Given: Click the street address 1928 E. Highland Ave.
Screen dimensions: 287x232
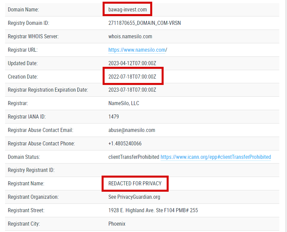Looking at the screenshot, I should click(x=153, y=211).
